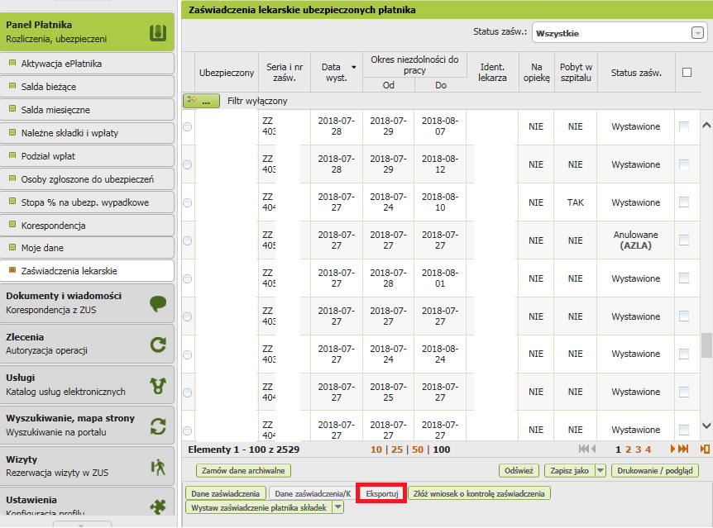This screenshot has height=528, width=713.
Task: Go to the first page of results
Action: [x=583, y=449]
